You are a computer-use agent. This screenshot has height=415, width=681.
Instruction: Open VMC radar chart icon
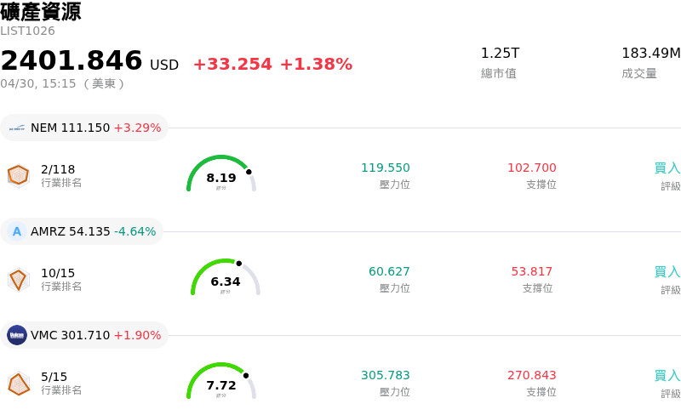click(x=18, y=383)
